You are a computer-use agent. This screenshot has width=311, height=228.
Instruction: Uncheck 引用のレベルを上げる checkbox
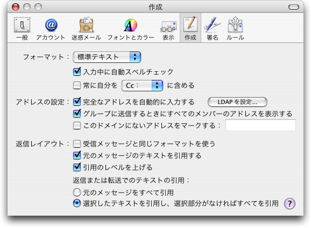coord(77,167)
